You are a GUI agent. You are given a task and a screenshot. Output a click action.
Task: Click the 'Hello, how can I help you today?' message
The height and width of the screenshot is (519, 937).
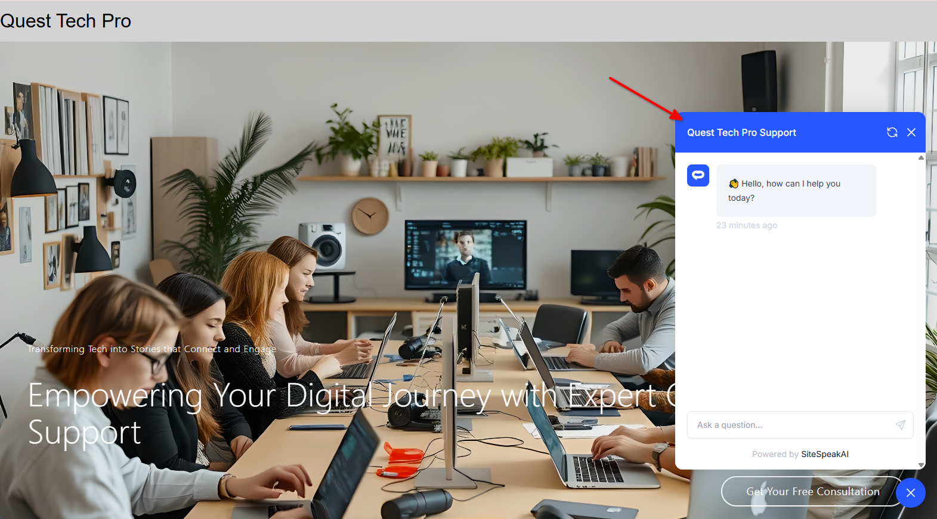[x=796, y=191]
